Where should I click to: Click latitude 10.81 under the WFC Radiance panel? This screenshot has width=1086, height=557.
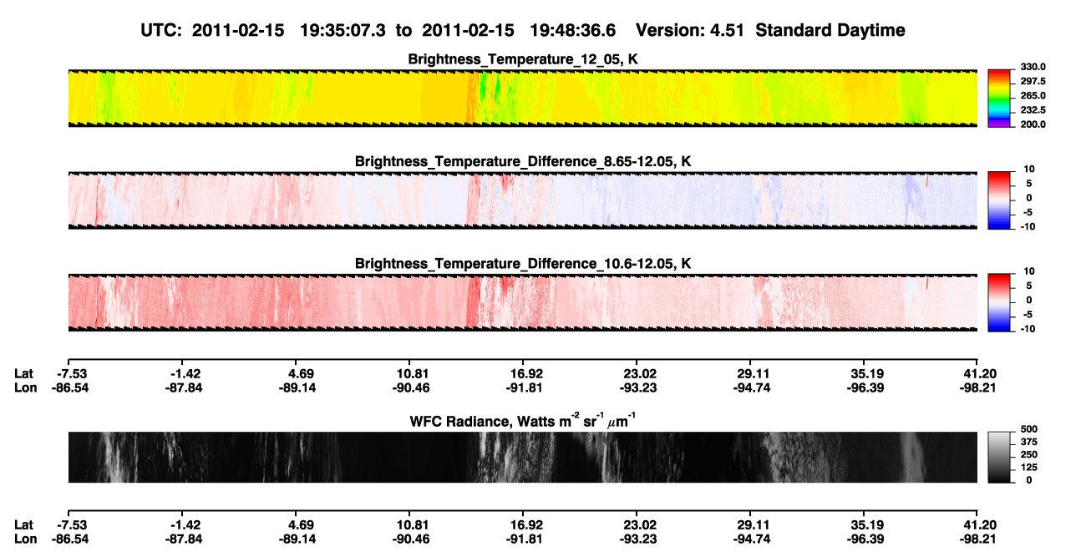point(409,524)
